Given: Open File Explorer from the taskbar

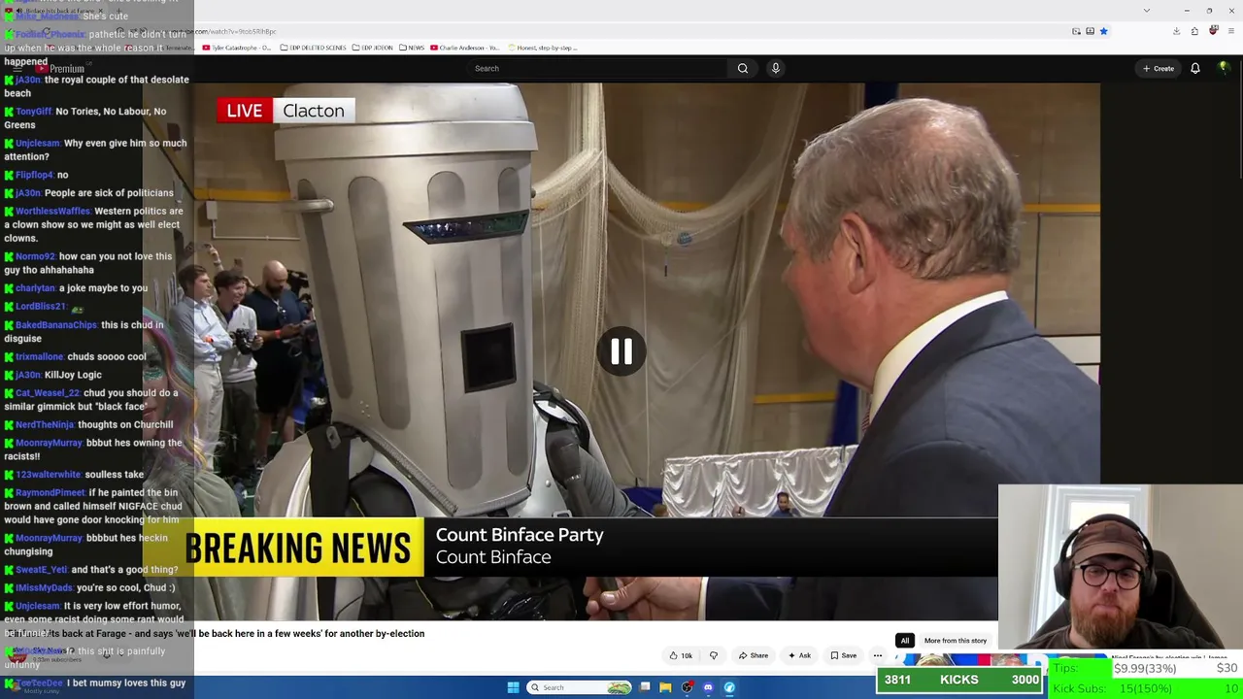Looking at the screenshot, I should pyautogui.click(x=665, y=687).
